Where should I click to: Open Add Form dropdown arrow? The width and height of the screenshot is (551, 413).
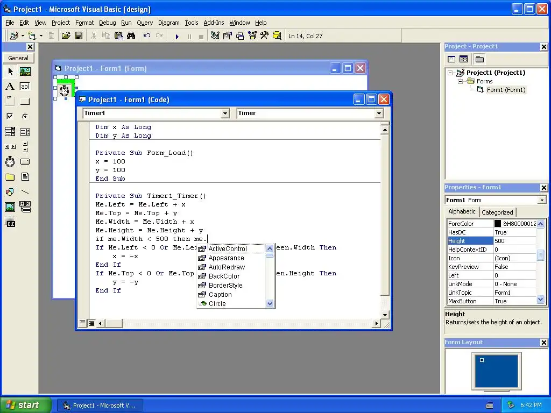coord(41,36)
